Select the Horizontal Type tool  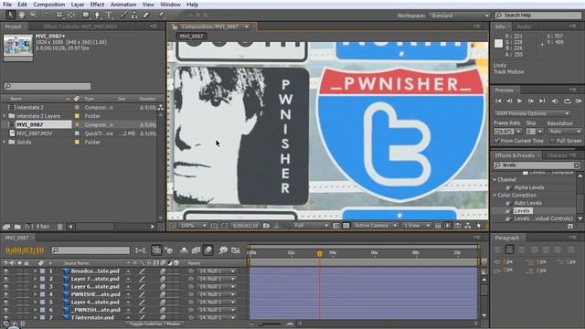(x=110, y=15)
